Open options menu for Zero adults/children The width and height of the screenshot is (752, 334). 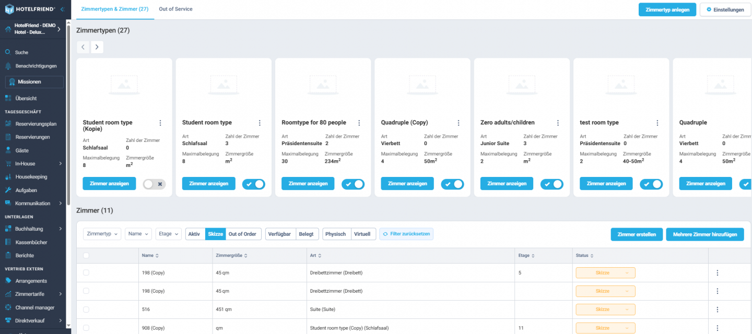click(x=558, y=123)
